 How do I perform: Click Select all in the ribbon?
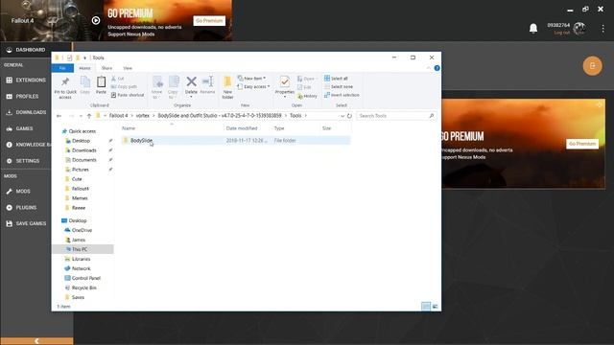(336, 79)
